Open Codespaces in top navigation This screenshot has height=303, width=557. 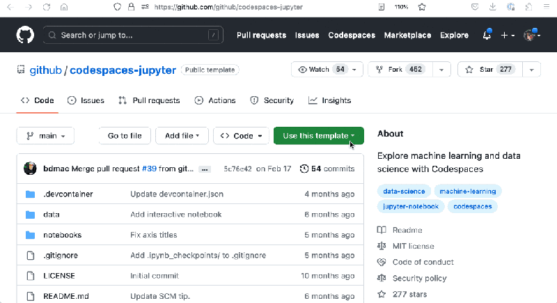click(352, 35)
